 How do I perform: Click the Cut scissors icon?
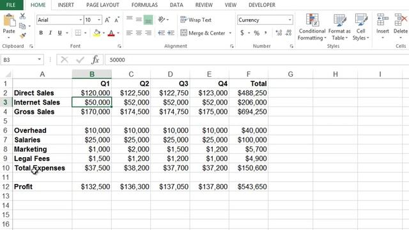23,16
